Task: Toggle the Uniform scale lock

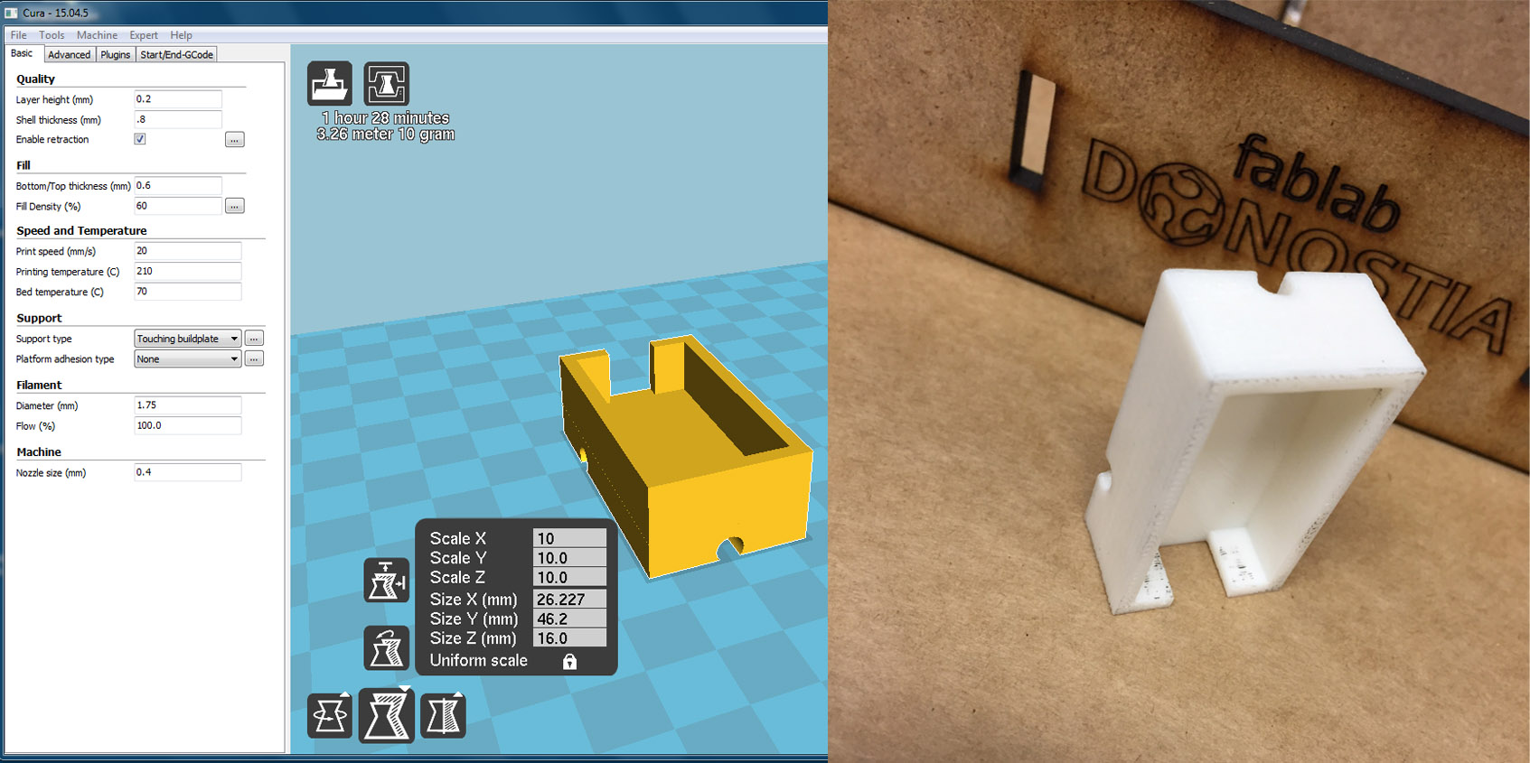Action: tap(569, 661)
